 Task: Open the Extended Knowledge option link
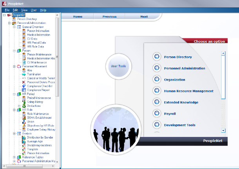coord(181,102)
